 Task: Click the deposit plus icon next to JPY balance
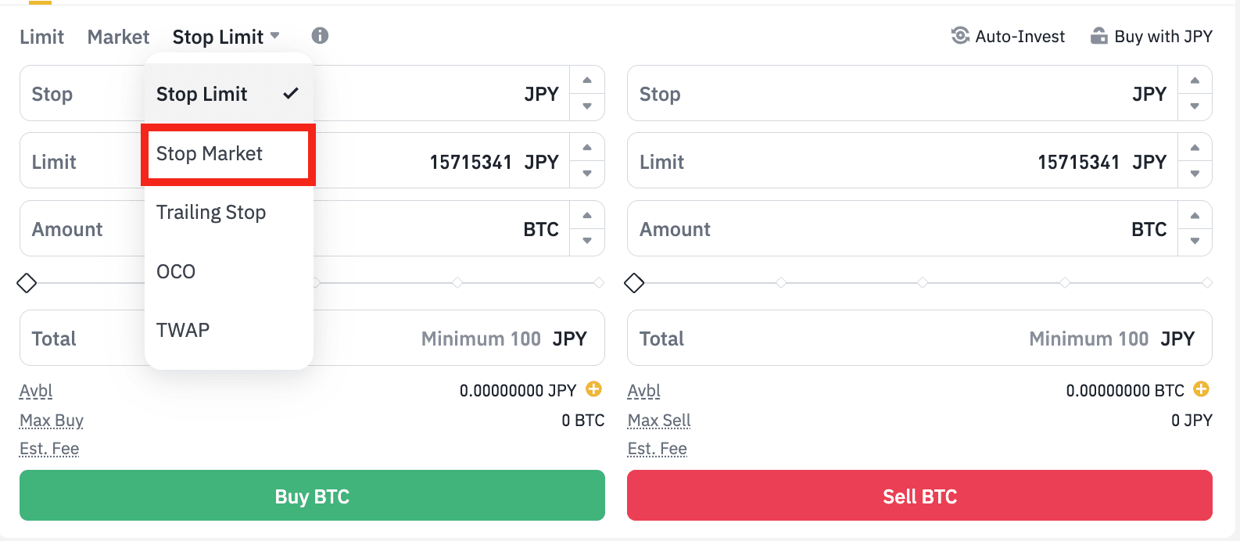click(x=594, y=389)
